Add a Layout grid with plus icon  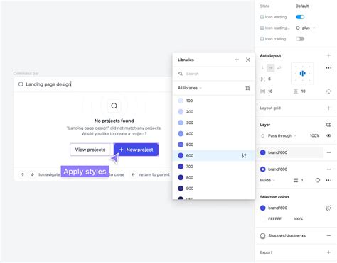[x=328, y=108]
